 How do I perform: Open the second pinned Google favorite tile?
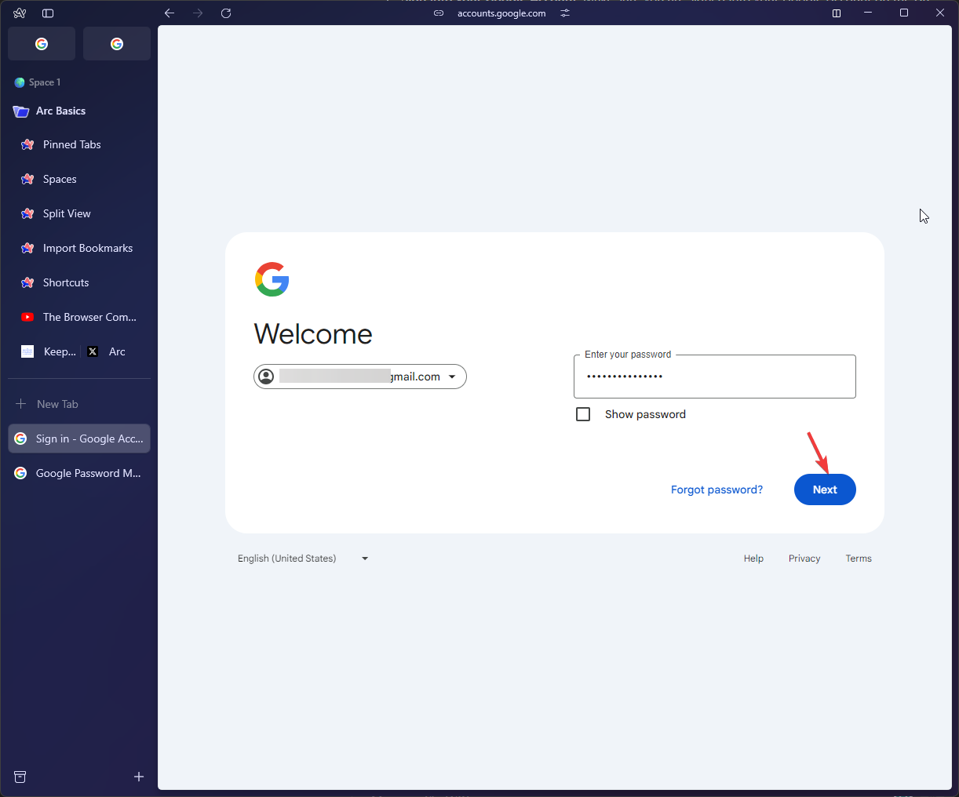[x=117, y=44]
